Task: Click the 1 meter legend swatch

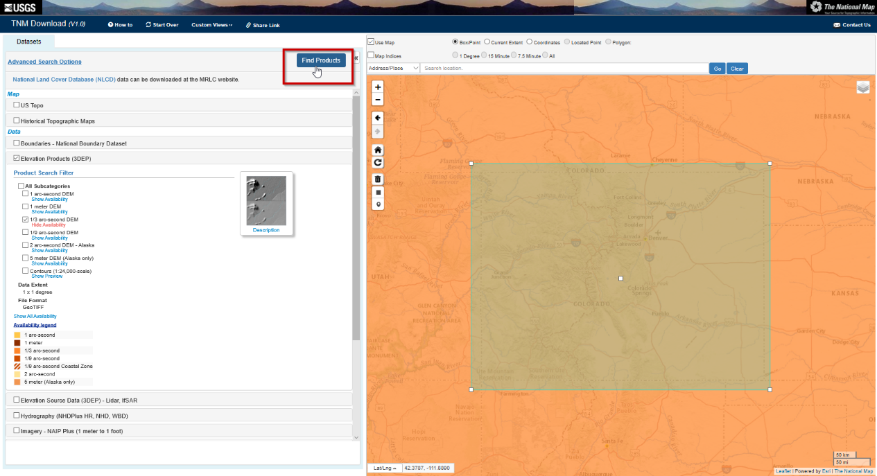Action: coord(17,343)
